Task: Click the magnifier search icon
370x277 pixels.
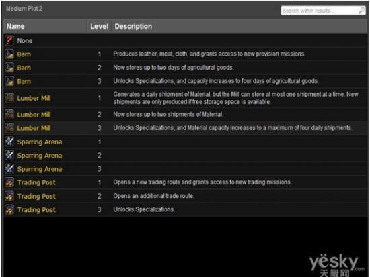Action: 361,11
